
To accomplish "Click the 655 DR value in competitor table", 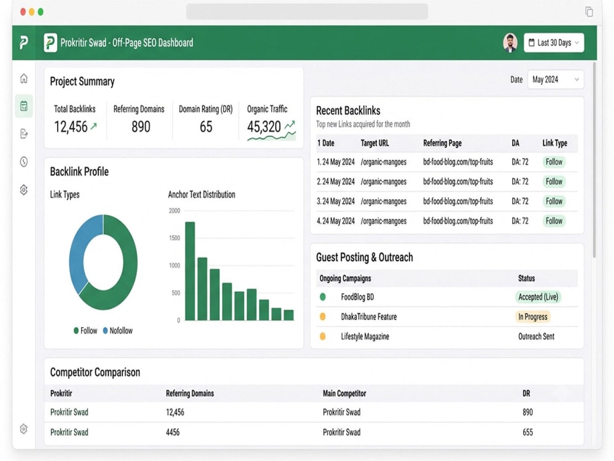I will point(527,432).
